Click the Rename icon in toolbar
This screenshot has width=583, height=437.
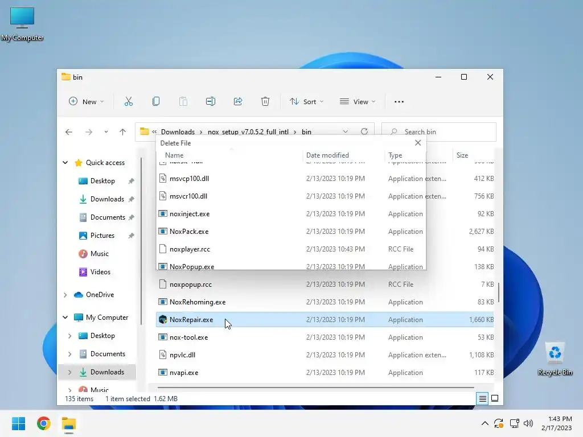pyautogui.click(x=211, y=101)
